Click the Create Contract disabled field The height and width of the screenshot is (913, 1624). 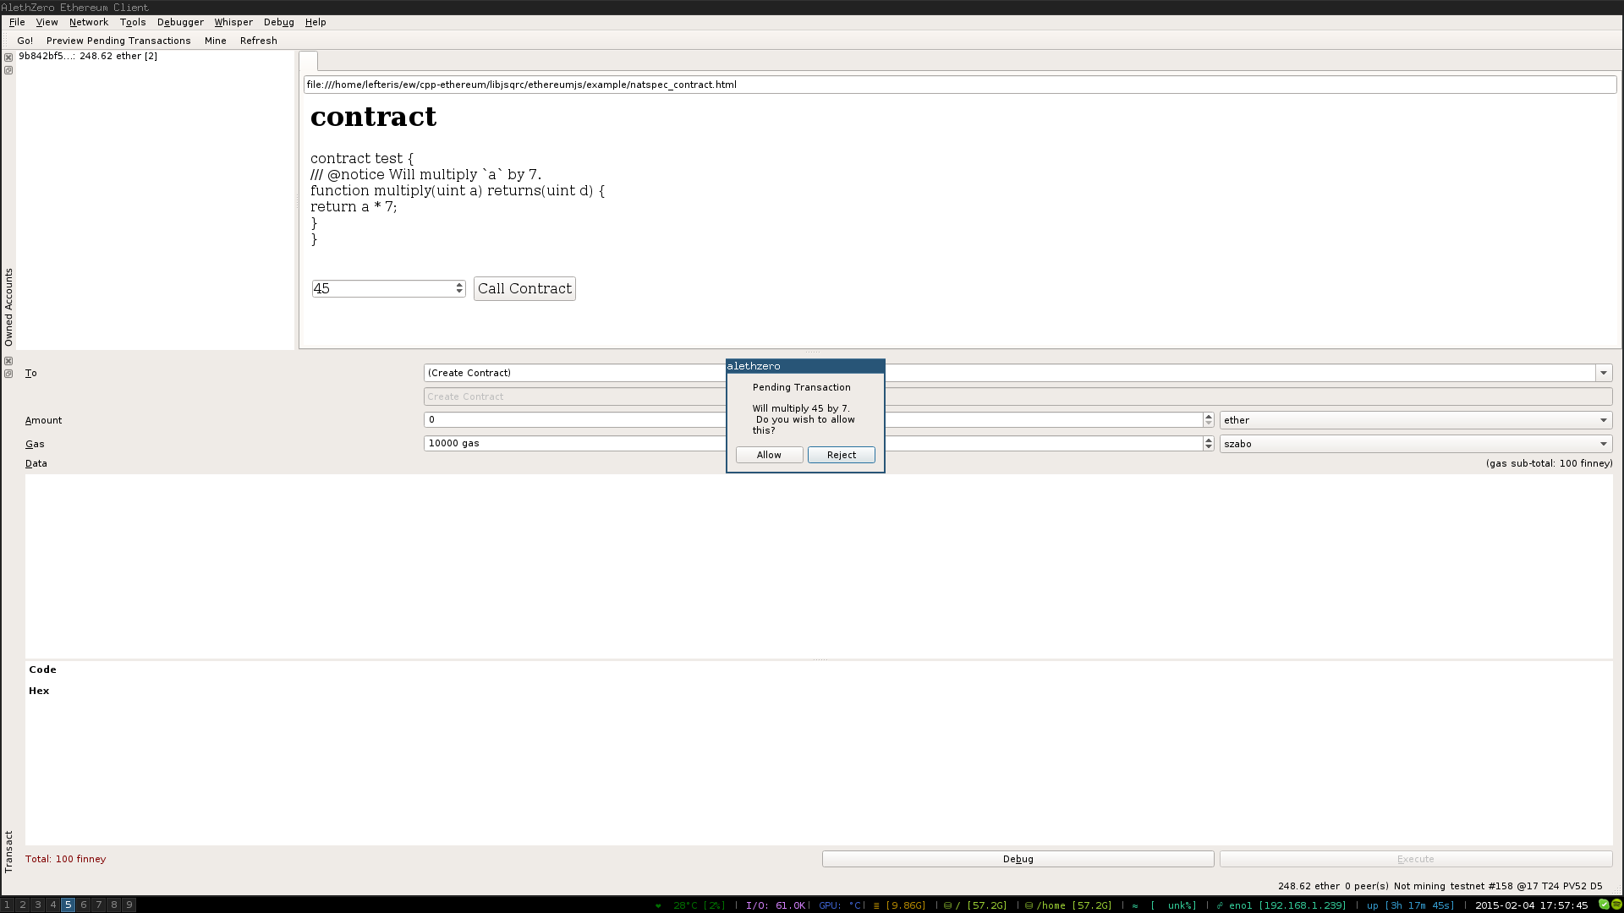click(1018, 396)
